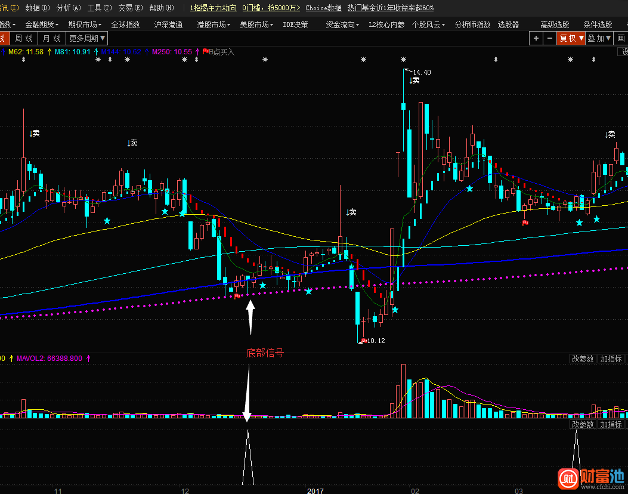This screenshot has height=494, width=628.
Task: Open the drawing tools 画 icon
Action: (x=621, y=38)
